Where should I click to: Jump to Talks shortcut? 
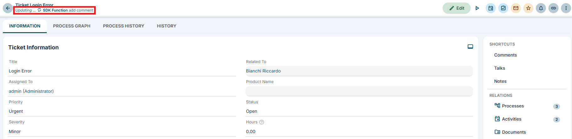pyautogui.click(x=499, y=68)
